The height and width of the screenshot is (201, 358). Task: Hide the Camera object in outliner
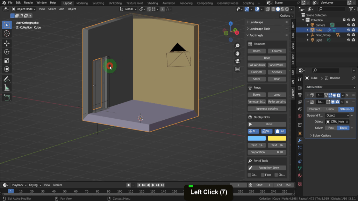[349, 25]
